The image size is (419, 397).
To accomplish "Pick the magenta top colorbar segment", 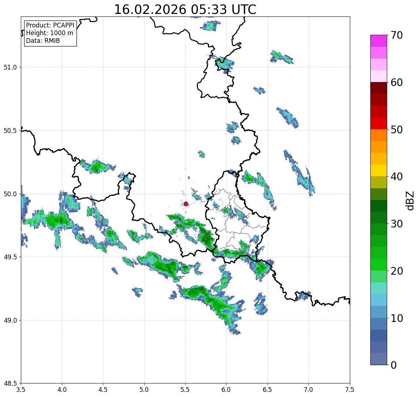I will coord(379,41).
